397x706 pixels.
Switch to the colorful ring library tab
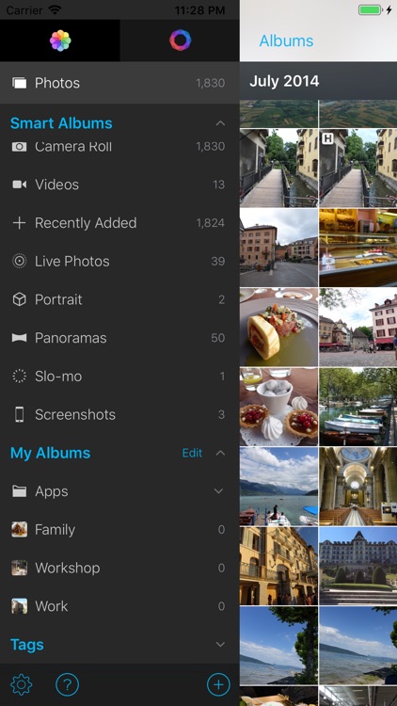[180, 40]
